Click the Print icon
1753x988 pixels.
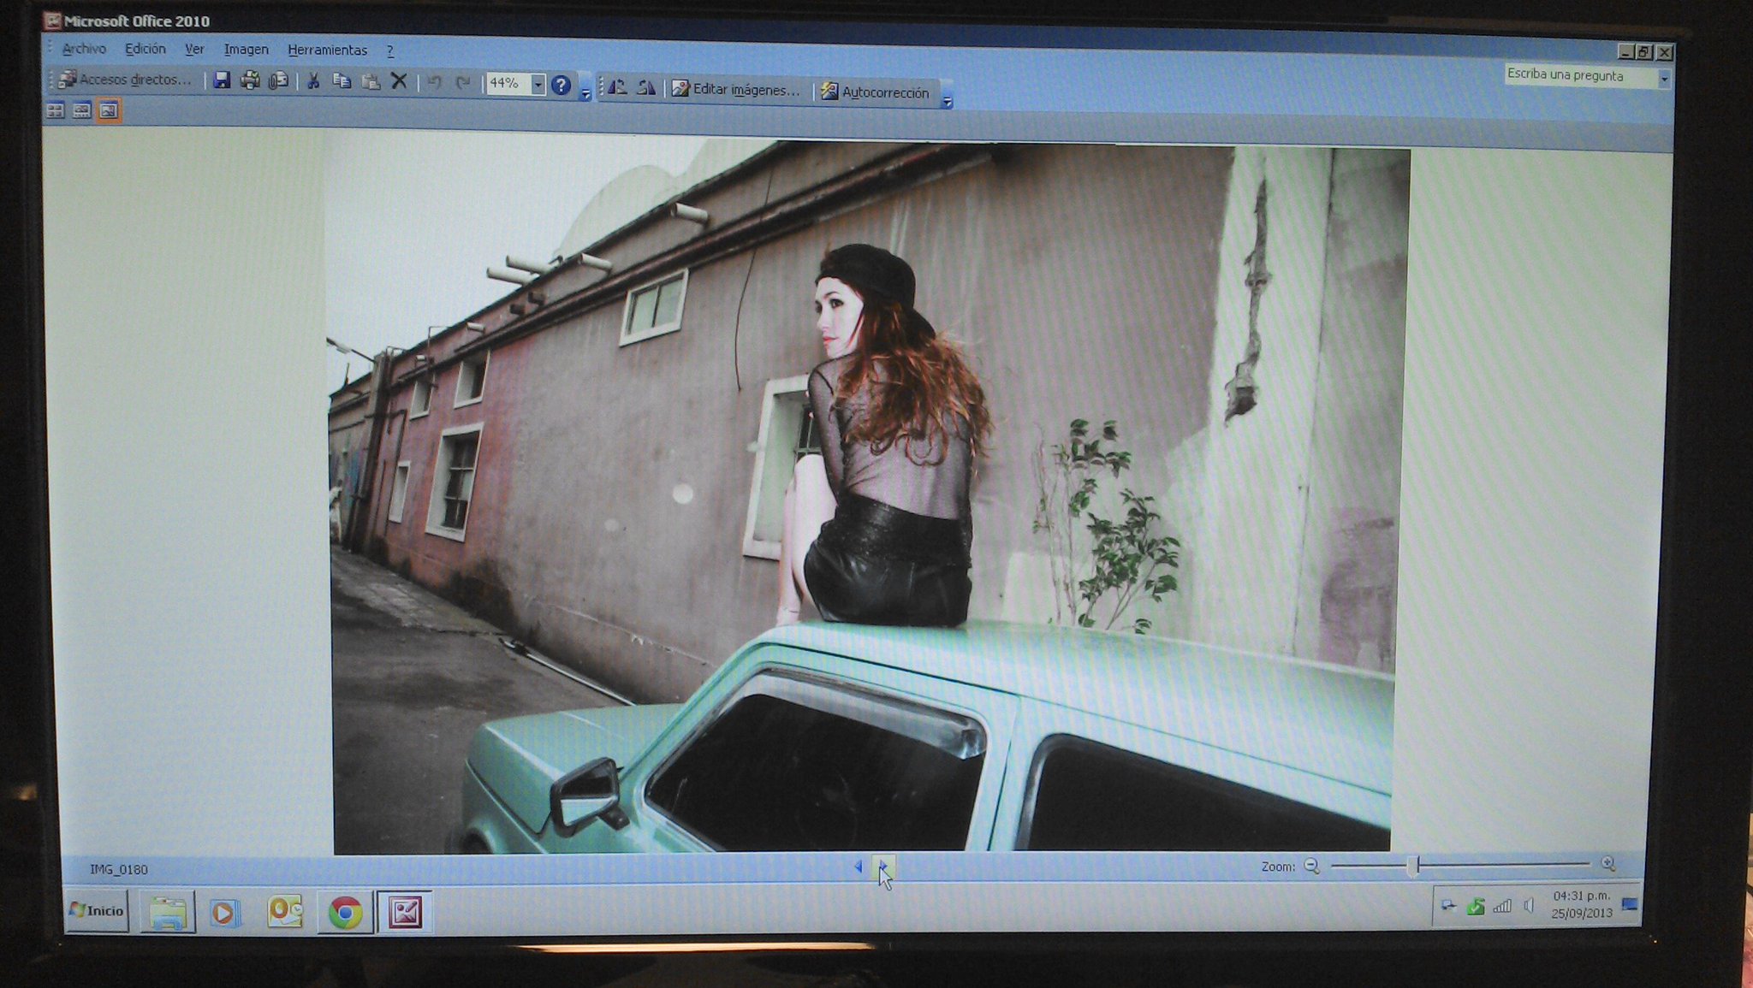point(250,80)
